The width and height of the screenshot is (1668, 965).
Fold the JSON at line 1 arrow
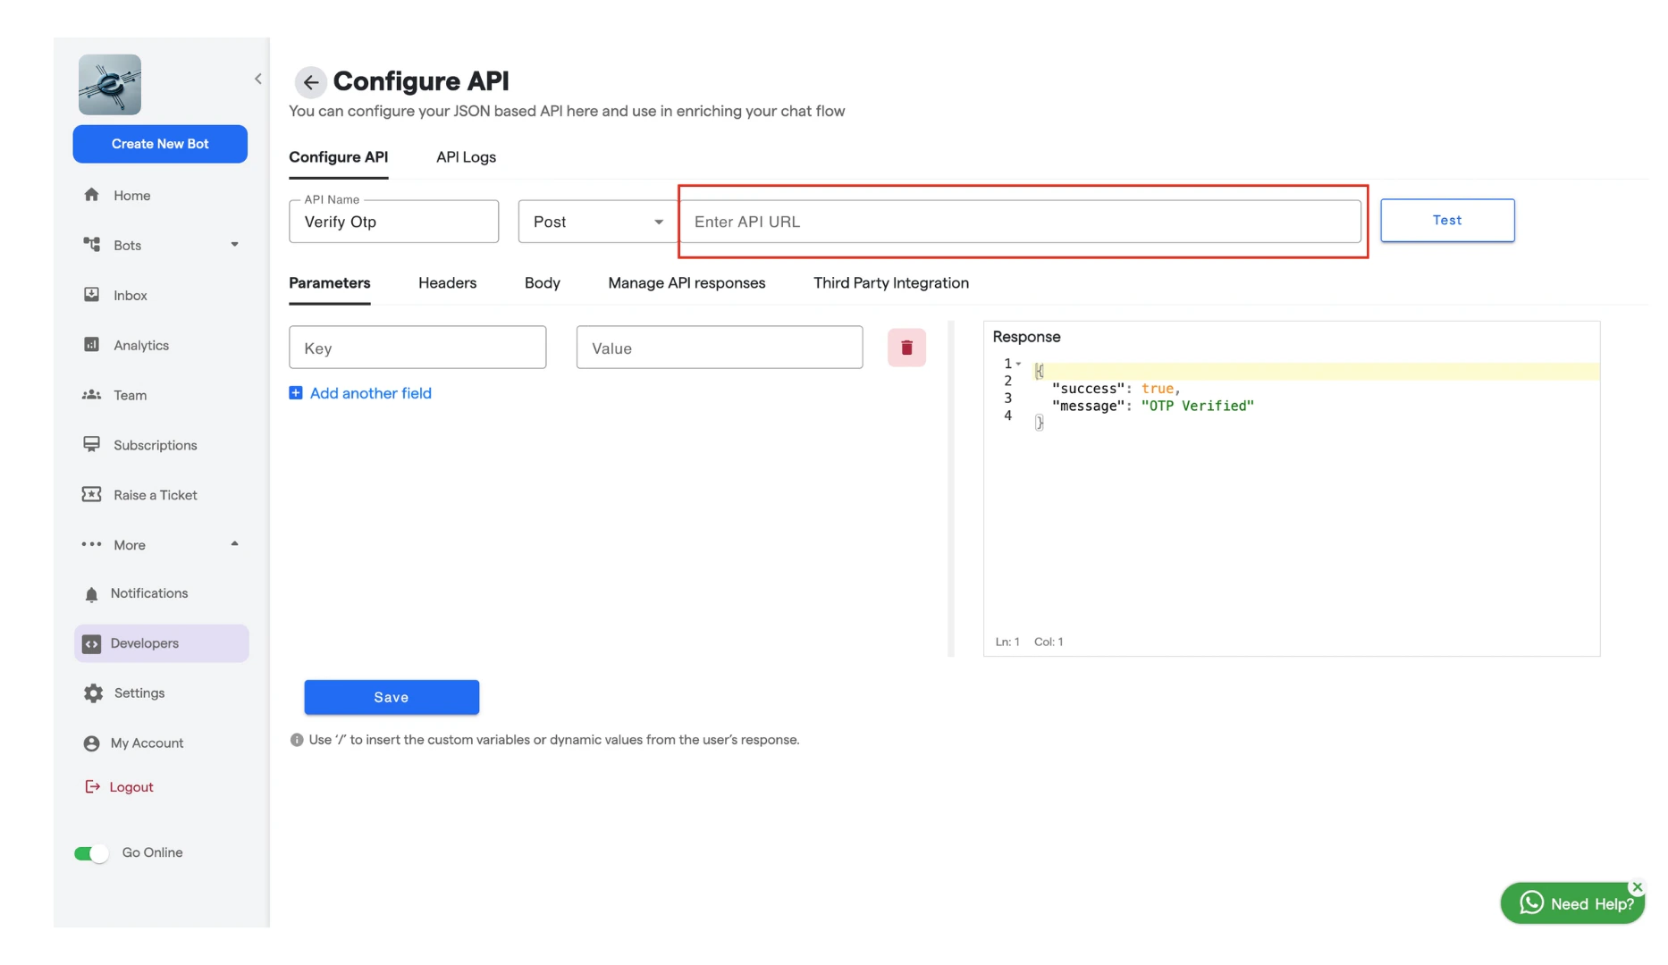(1018, 364)
